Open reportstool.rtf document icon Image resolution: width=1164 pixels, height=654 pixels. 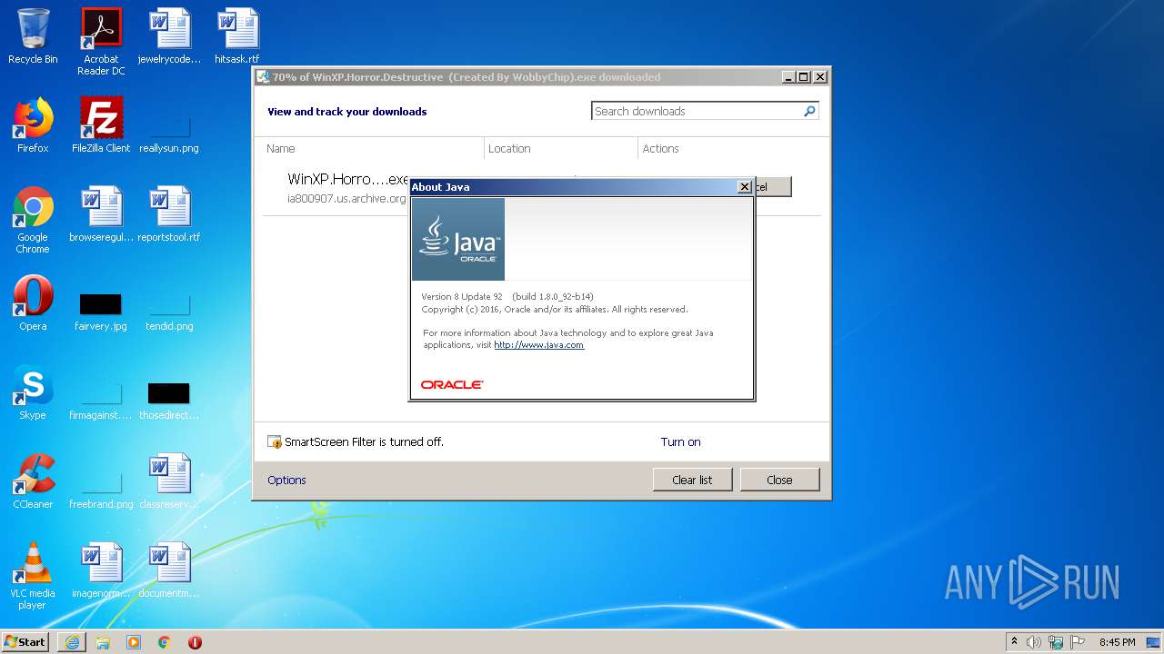tap(169, 214)
